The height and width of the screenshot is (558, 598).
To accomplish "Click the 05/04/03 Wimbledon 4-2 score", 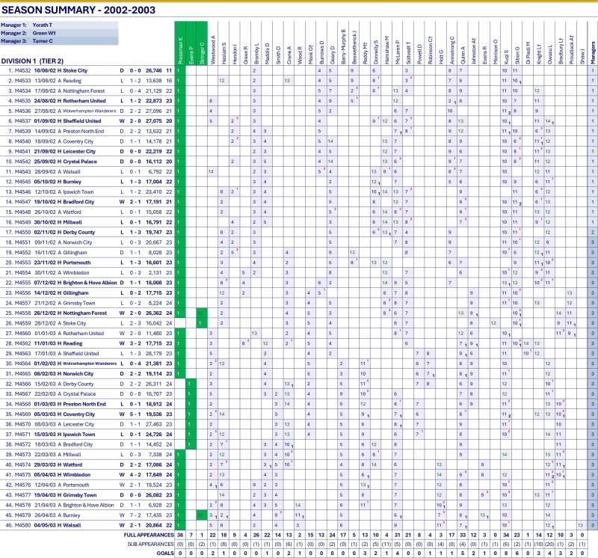I will tap(135, 475).
